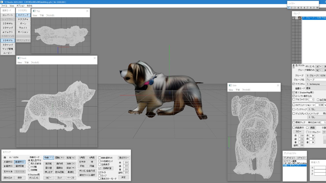The width and height of the screenshot is (326, 183).
Task: Choose the 円柱 cylinder primitive tool
Action: pyautogui.click(x=82, y=166)
